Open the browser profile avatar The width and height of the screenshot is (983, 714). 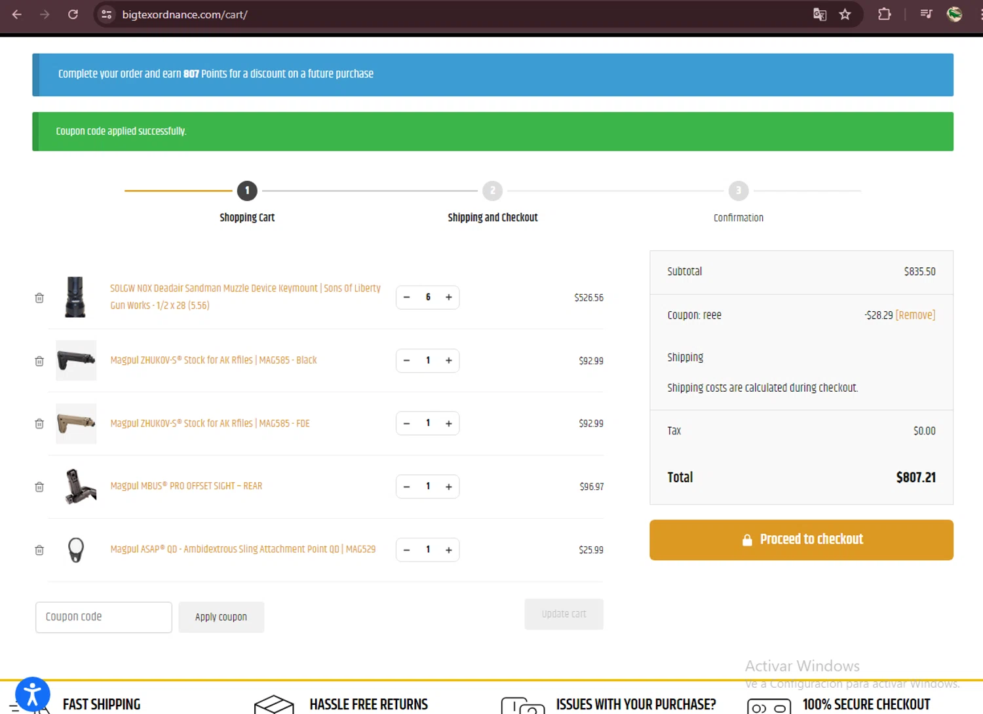[954, 14]
